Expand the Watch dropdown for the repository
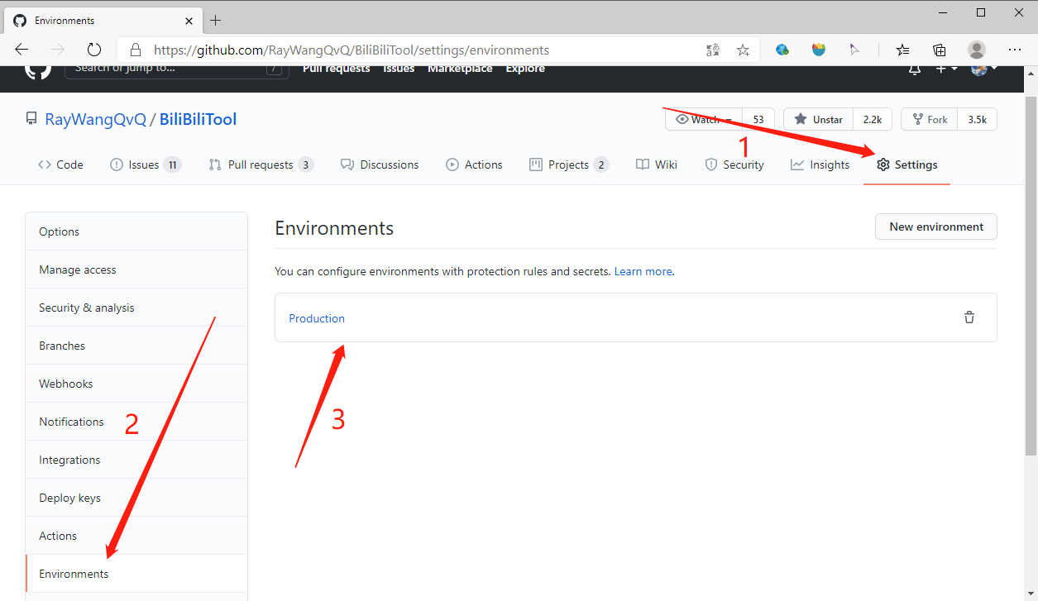 point(704,120)
